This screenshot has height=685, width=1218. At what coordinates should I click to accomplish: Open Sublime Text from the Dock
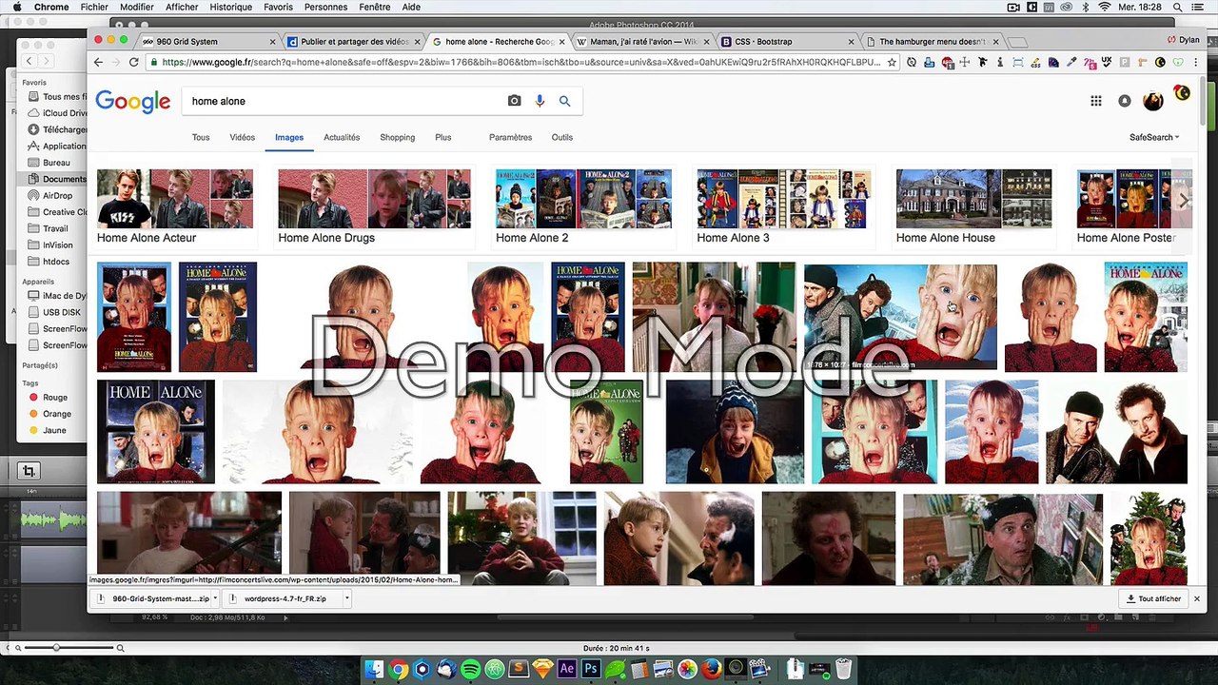pos(519,669)
